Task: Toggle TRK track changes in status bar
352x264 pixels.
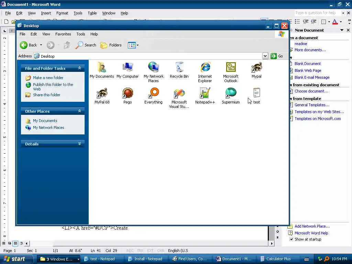Action: [140, 251]
